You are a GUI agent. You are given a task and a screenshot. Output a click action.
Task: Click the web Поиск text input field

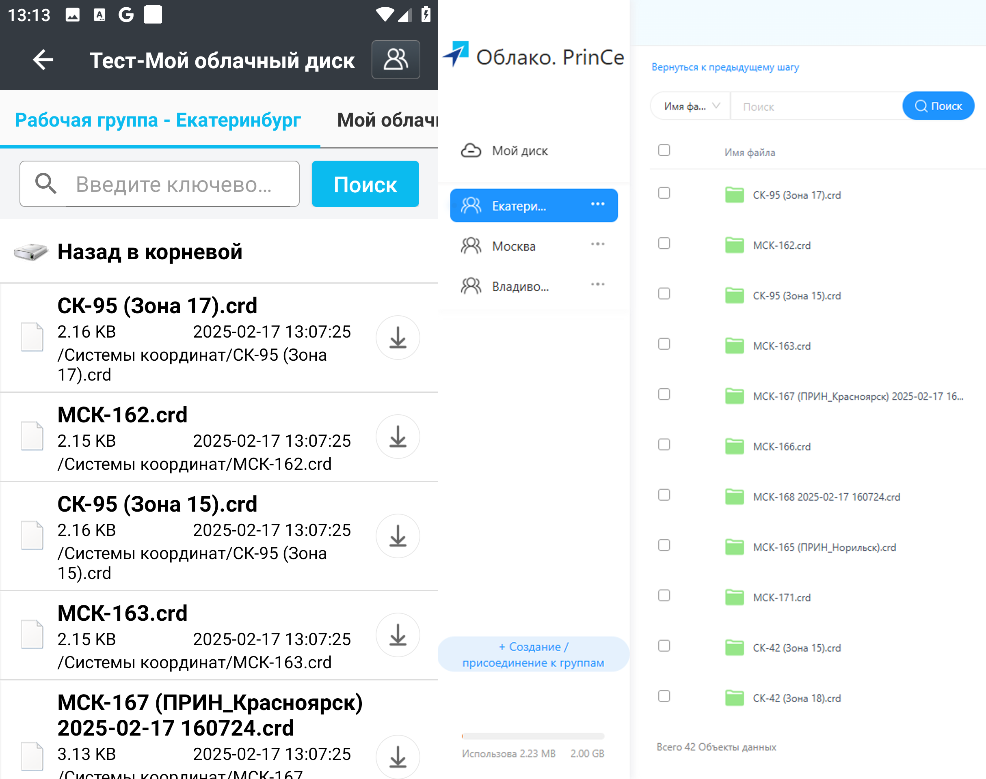[816, 106]
